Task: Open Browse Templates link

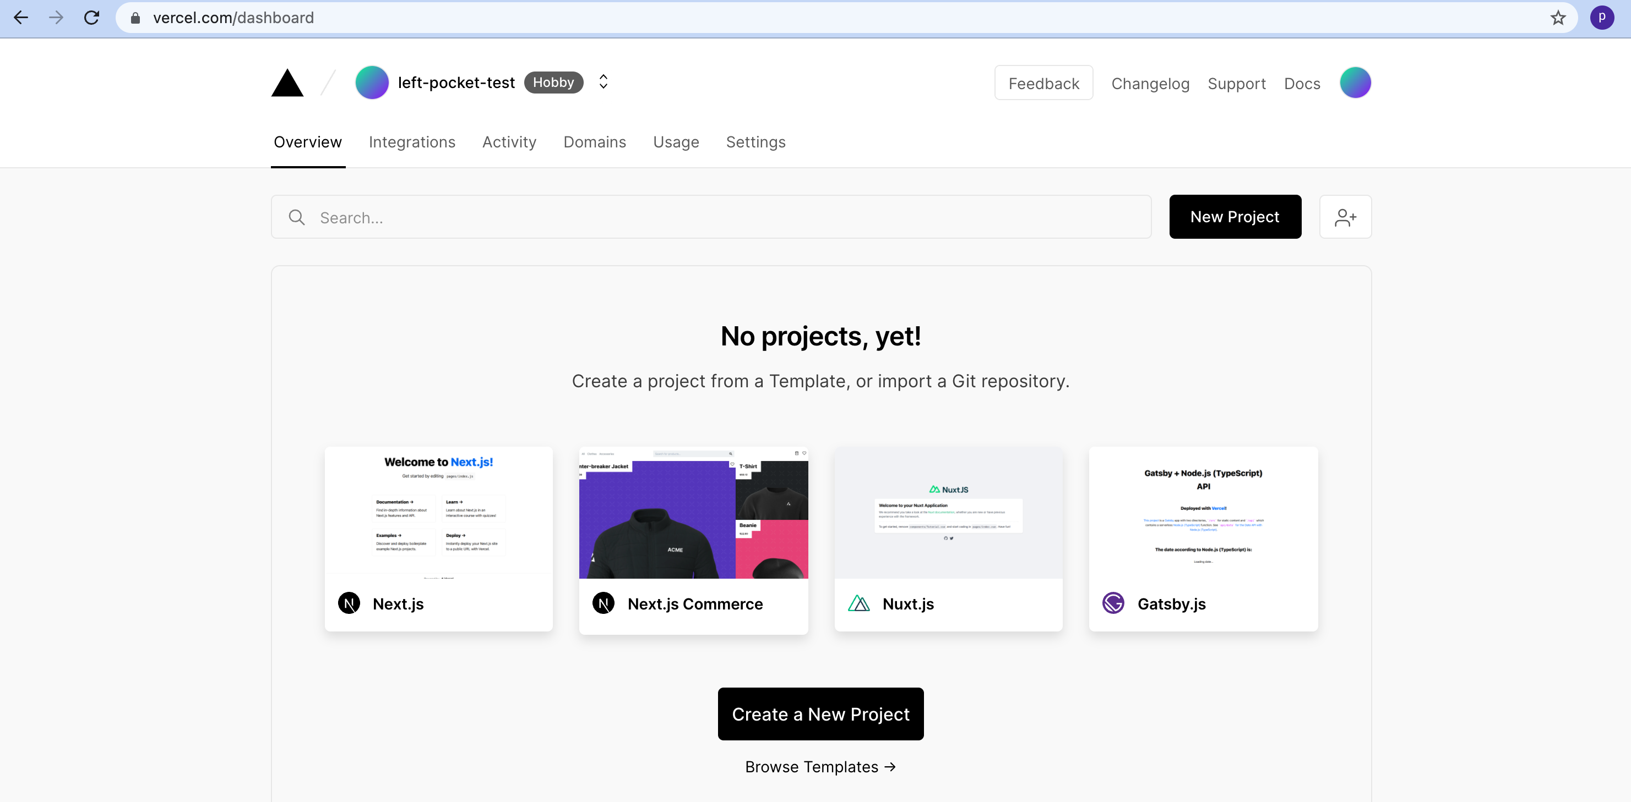Action: coord(820,766)
